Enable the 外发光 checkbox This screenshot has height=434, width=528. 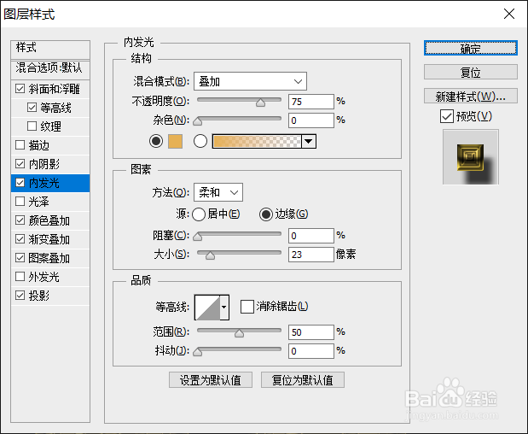20,277
